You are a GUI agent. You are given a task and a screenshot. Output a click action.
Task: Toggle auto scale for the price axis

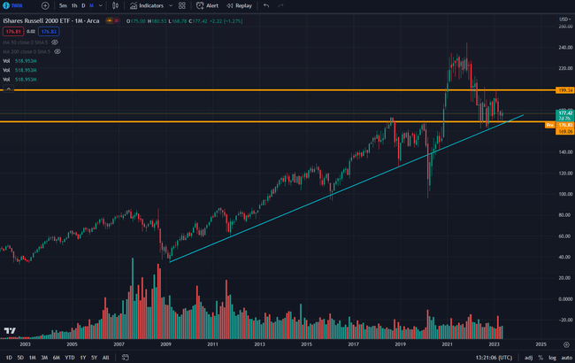[x=565, y=357]
